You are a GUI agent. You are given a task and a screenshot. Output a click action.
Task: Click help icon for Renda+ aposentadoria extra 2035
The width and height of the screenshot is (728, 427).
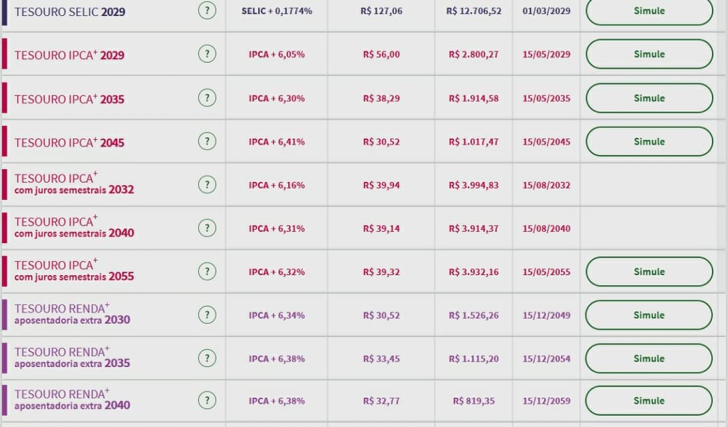point(207,358)
